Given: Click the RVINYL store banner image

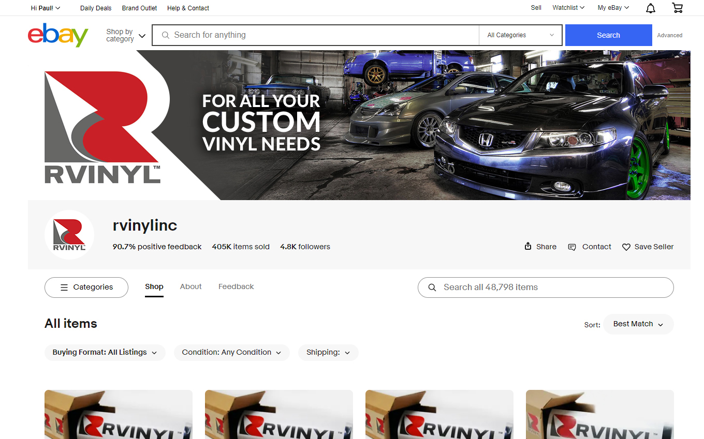Looking at the screenshot, I should 359,125.
